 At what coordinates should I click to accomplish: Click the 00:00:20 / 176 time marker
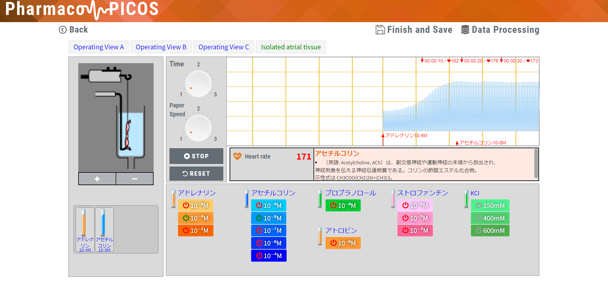pos(479,61)
